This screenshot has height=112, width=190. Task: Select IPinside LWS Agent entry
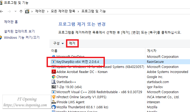(x=70, y=102)
